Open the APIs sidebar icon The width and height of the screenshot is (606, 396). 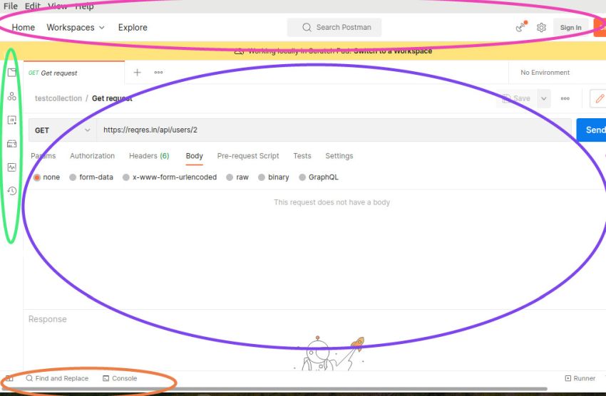(12, 96)
